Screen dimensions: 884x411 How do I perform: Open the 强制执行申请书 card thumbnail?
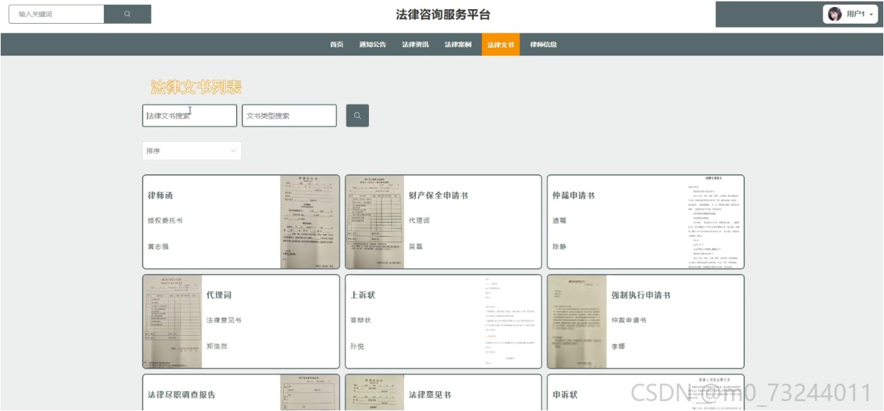coord(577,322)
